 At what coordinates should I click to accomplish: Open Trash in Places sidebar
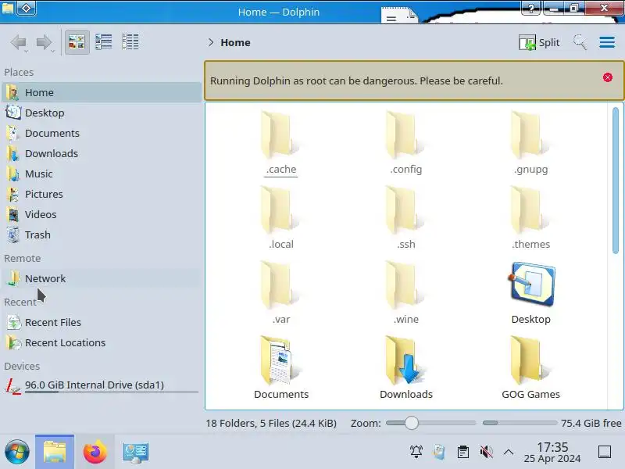tap(102, 235)
